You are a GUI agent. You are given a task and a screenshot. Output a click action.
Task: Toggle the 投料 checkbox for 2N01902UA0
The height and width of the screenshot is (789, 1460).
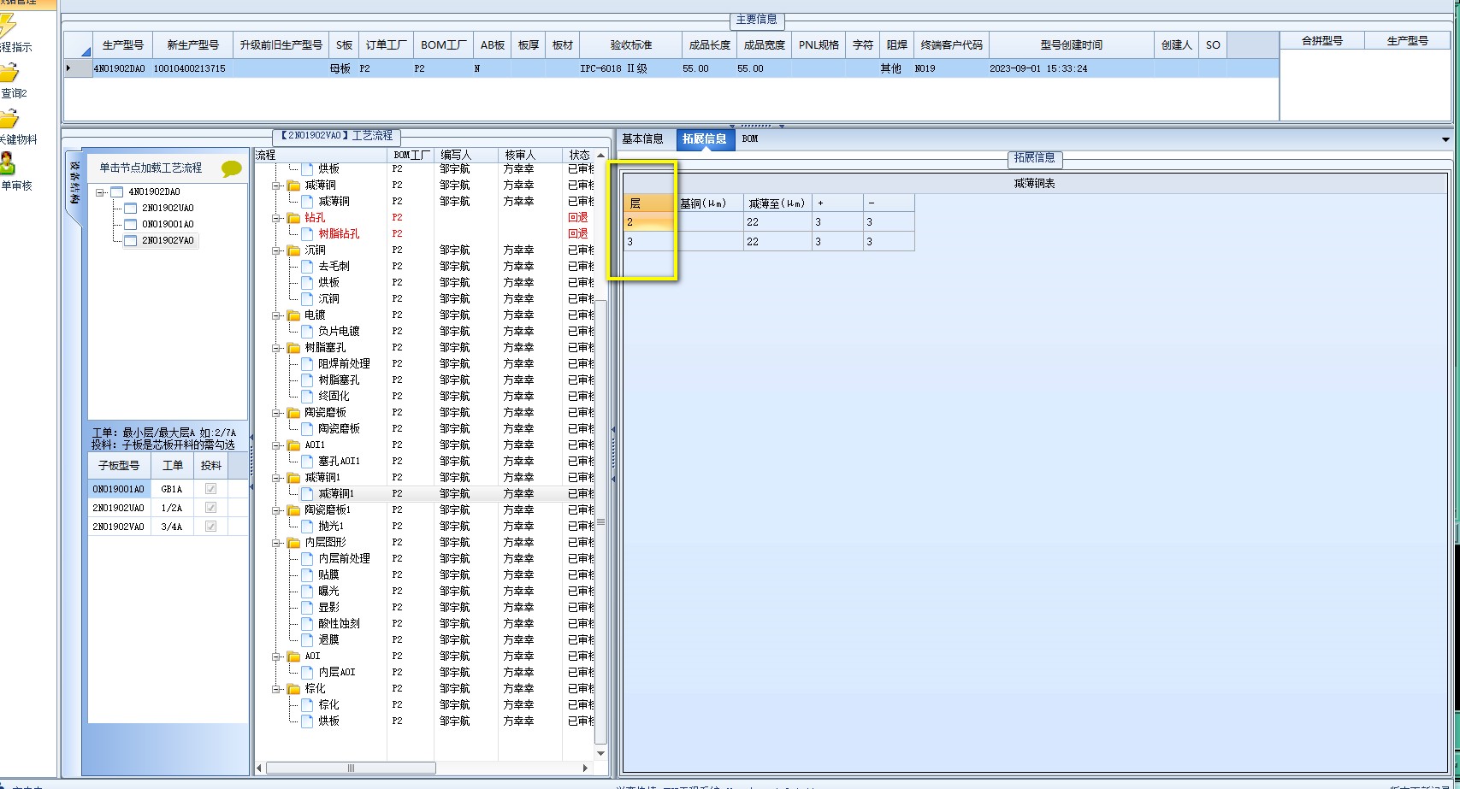coord(210,508)
